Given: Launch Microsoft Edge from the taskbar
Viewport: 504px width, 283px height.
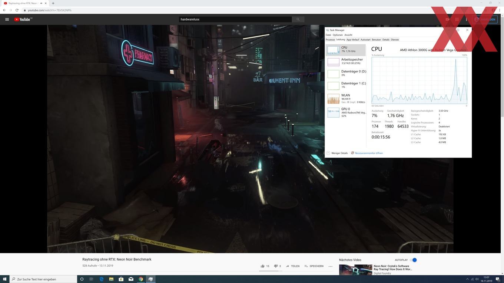Looking at the screenshot, I should pos(101,279).
